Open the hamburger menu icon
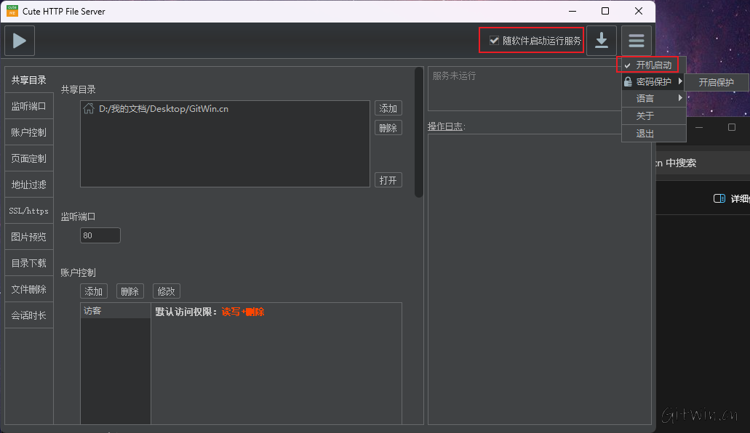750x433 pixels. (637, 41)
